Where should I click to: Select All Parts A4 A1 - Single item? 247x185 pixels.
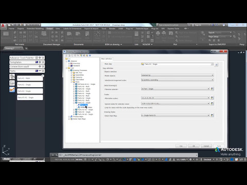pyautogui.click(x=86, y=84)
